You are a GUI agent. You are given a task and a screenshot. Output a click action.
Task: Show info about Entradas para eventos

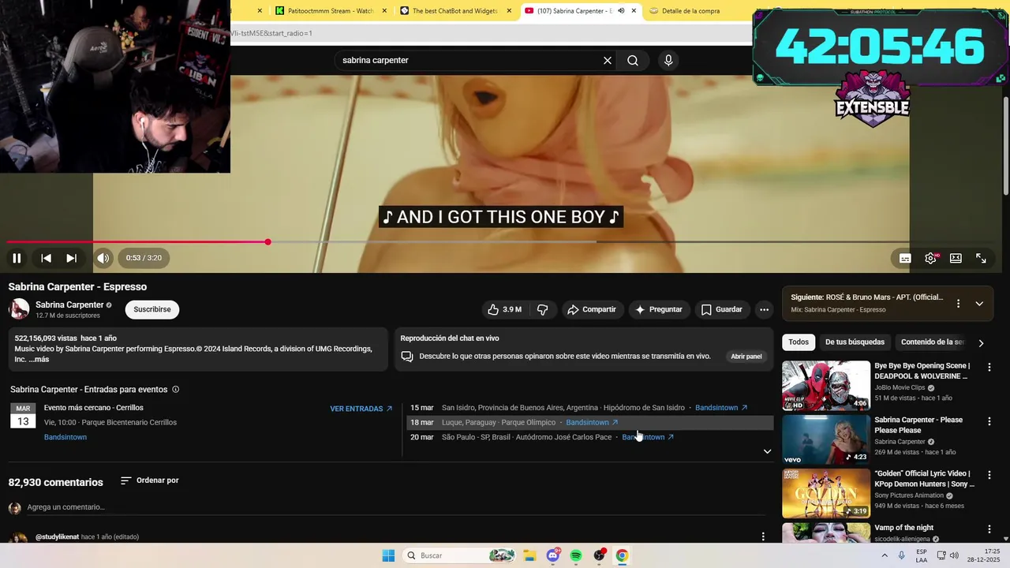click(x=175, y=389)
